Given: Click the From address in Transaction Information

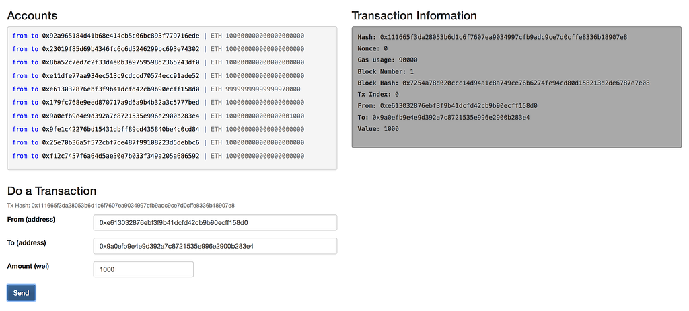Looking at the screenshot, I should click(459, 105).
